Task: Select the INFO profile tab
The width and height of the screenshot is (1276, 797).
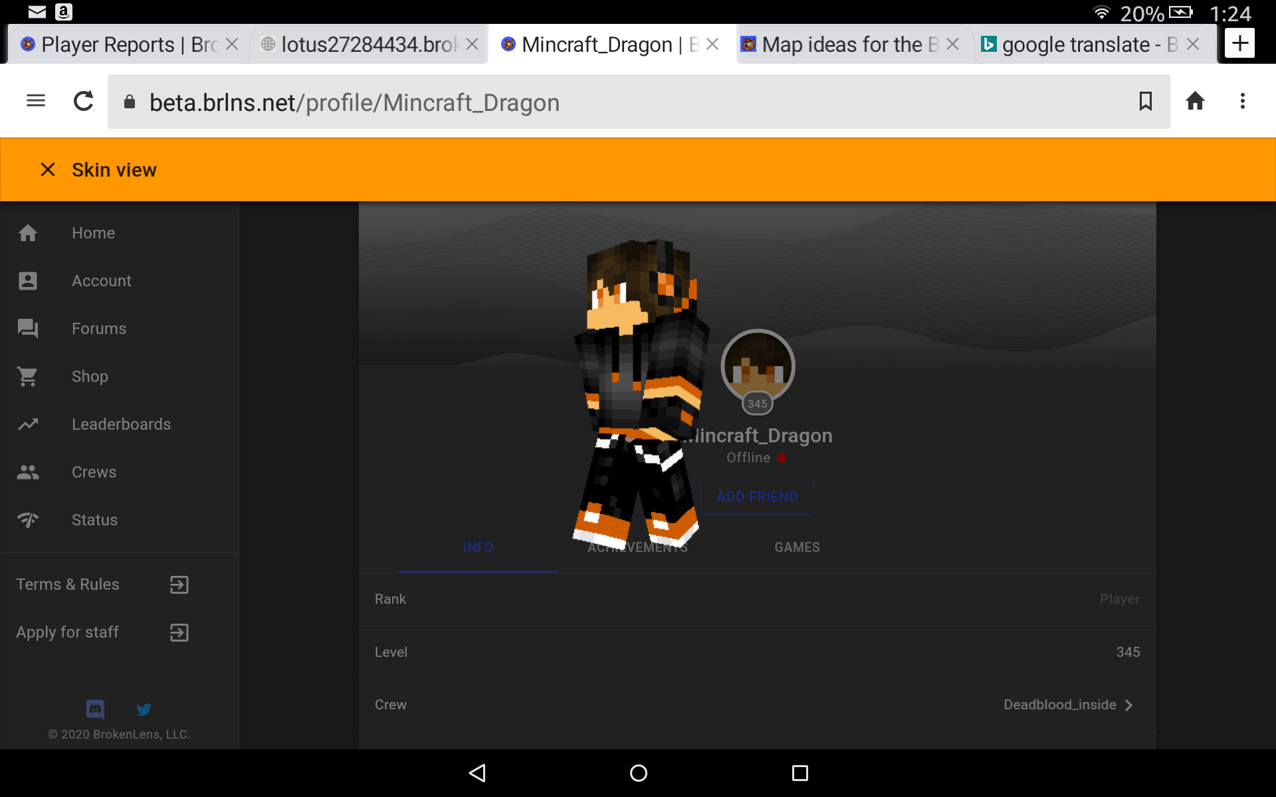Action: [478, 548]
